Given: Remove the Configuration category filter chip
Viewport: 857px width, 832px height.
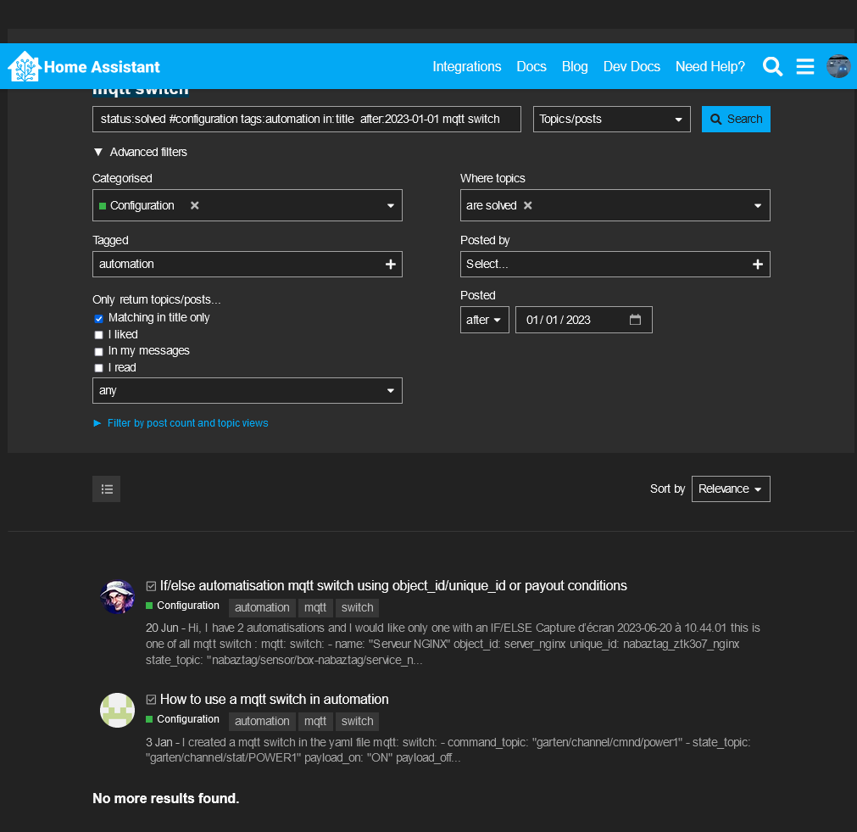Looking at the screenshot, I should click(x=194, y=205).
